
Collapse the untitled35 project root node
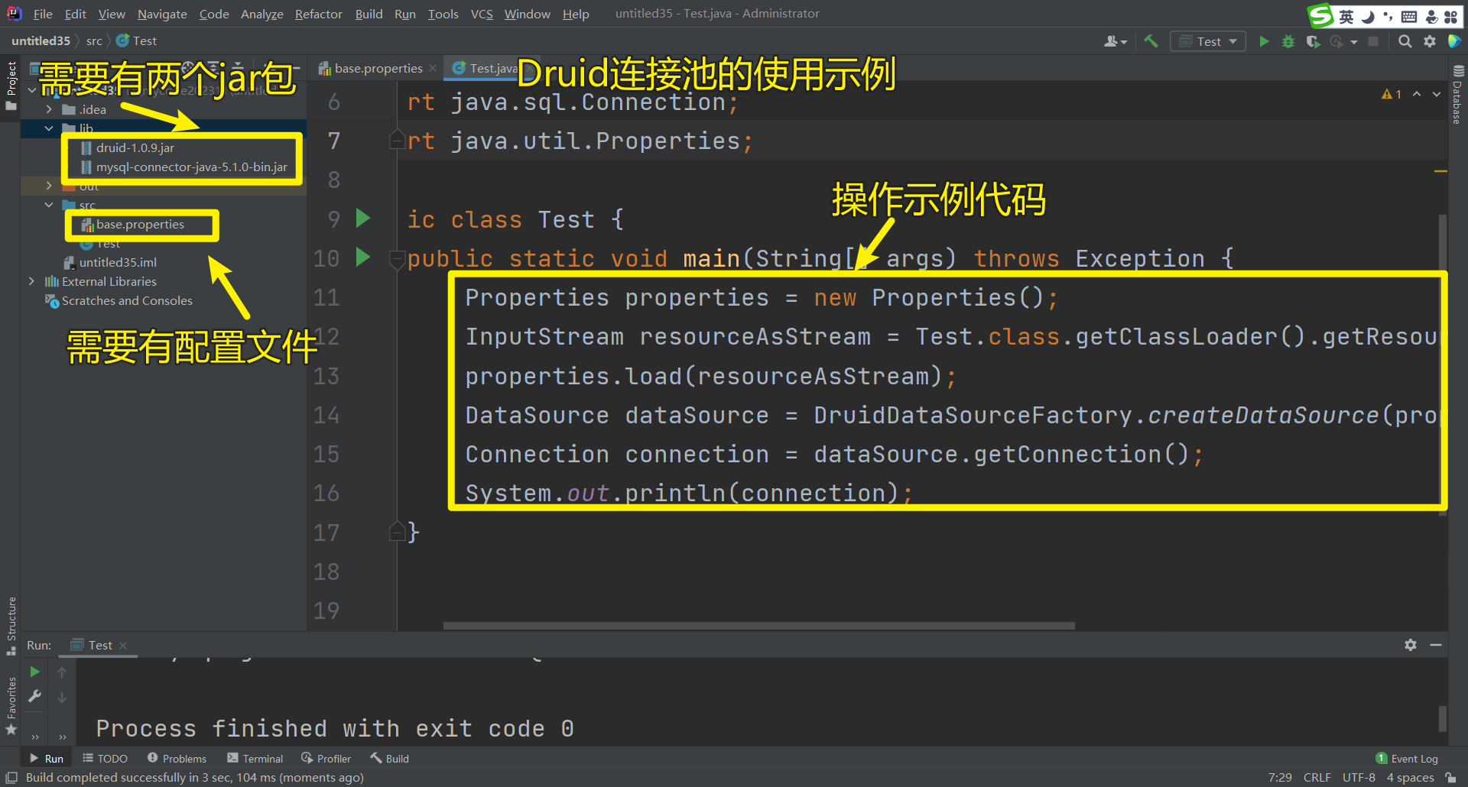click(x=31, y=90)
